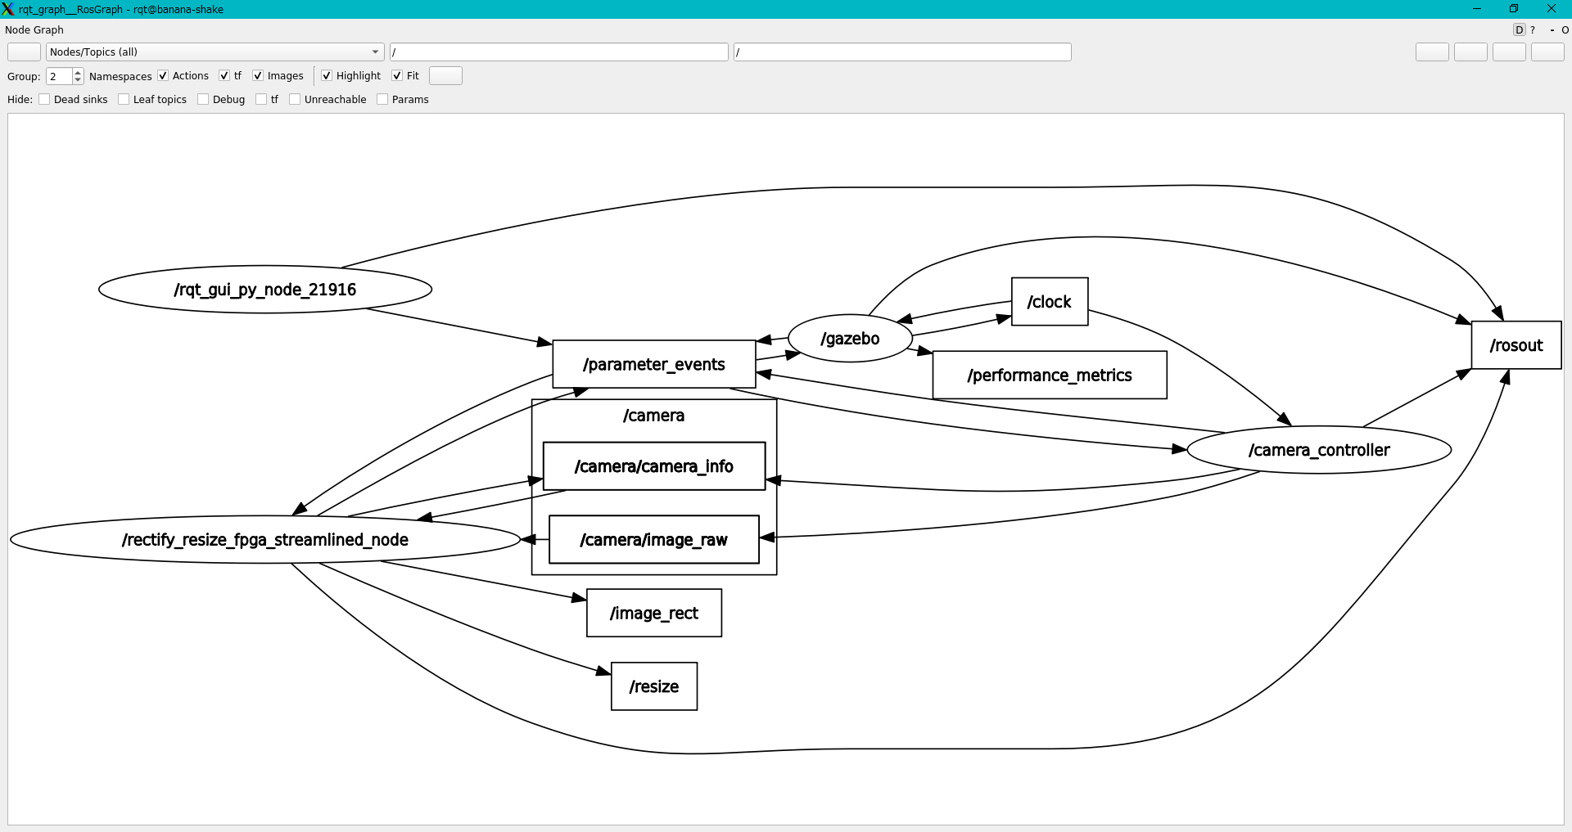
Task: Check the Hide tf checkbox beside Debug
Action: (261, 99)
